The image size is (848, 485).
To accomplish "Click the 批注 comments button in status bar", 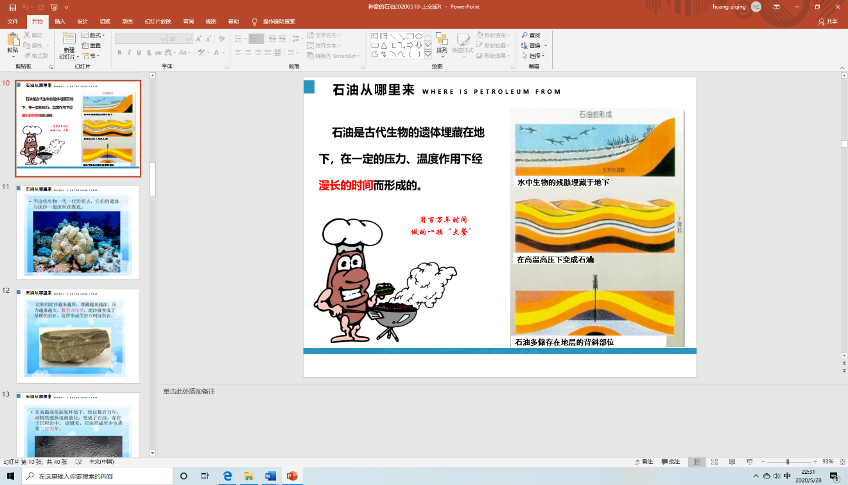I will click(670, 462).
